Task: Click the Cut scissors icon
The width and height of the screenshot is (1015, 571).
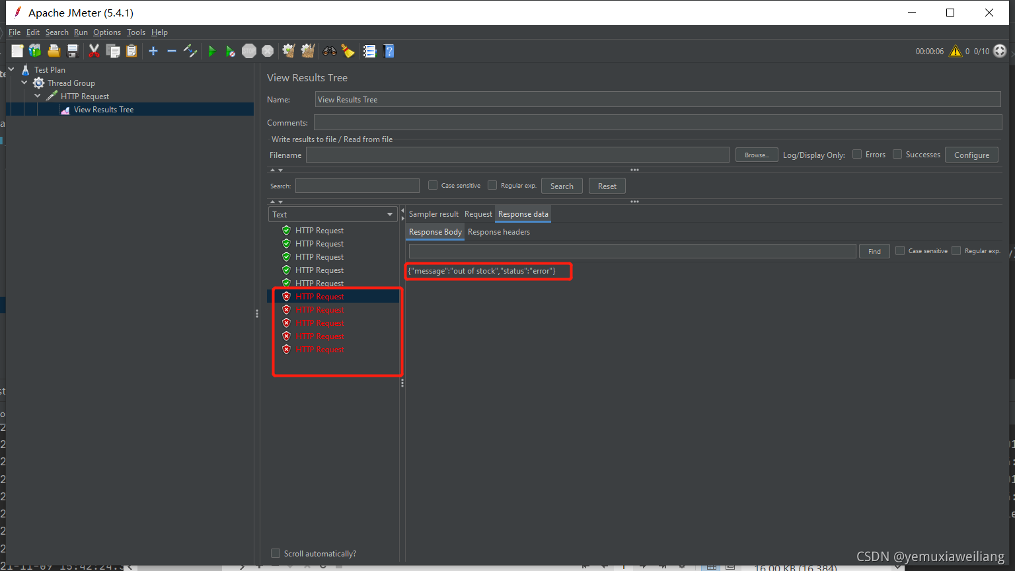Action: [94, 51]
